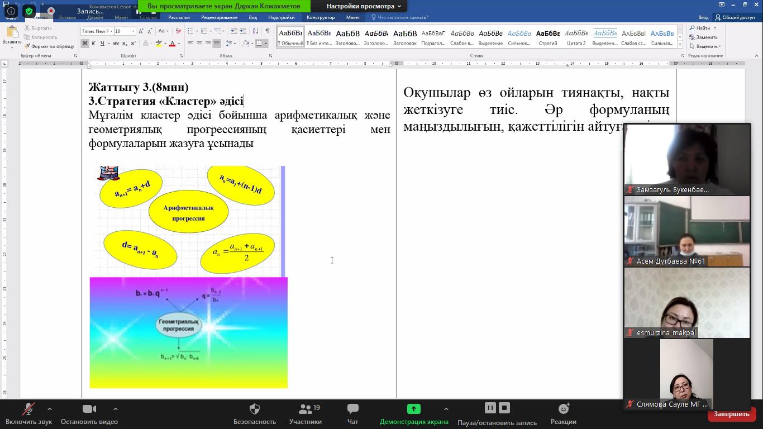
Task: Toggle subscript x₂ formatting
Action: click(125, 43)
